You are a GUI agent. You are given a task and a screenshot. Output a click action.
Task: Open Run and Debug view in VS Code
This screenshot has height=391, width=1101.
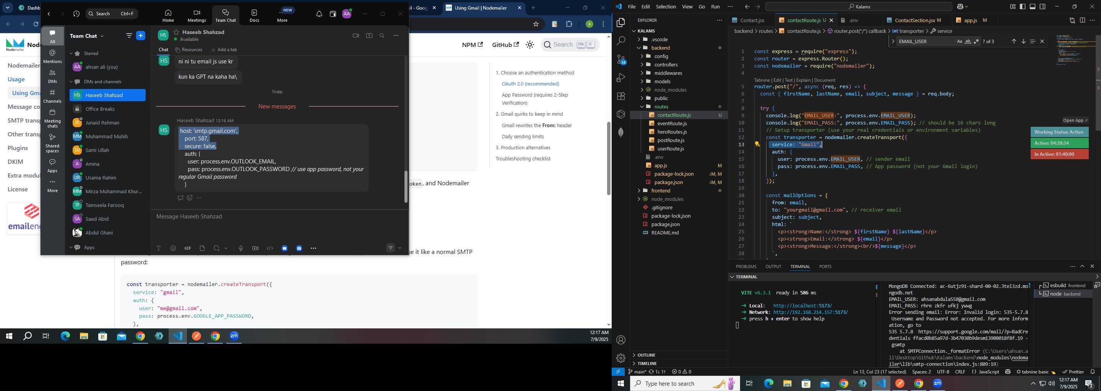pyautogui.click(x=621, y=78)
